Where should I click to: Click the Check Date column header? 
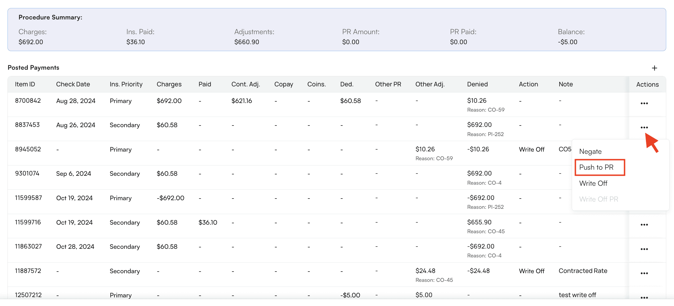tap(73, 84)
